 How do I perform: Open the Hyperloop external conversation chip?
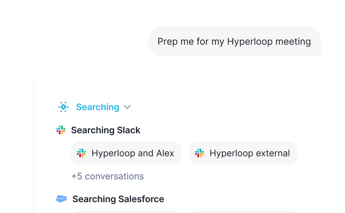243,153
